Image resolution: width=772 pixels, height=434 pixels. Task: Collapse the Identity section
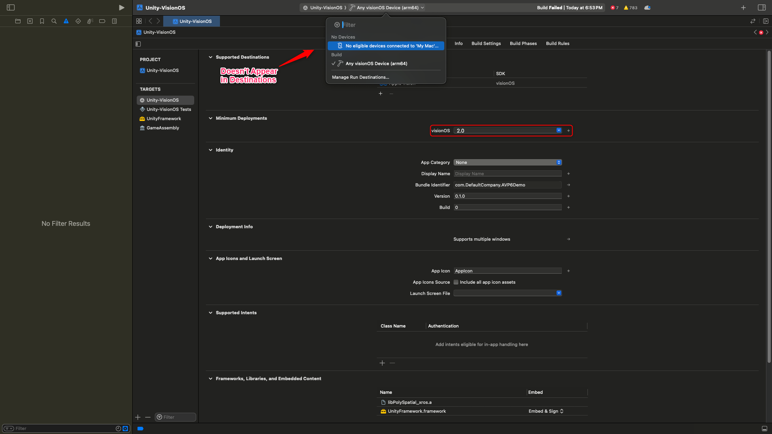point(210,150)
